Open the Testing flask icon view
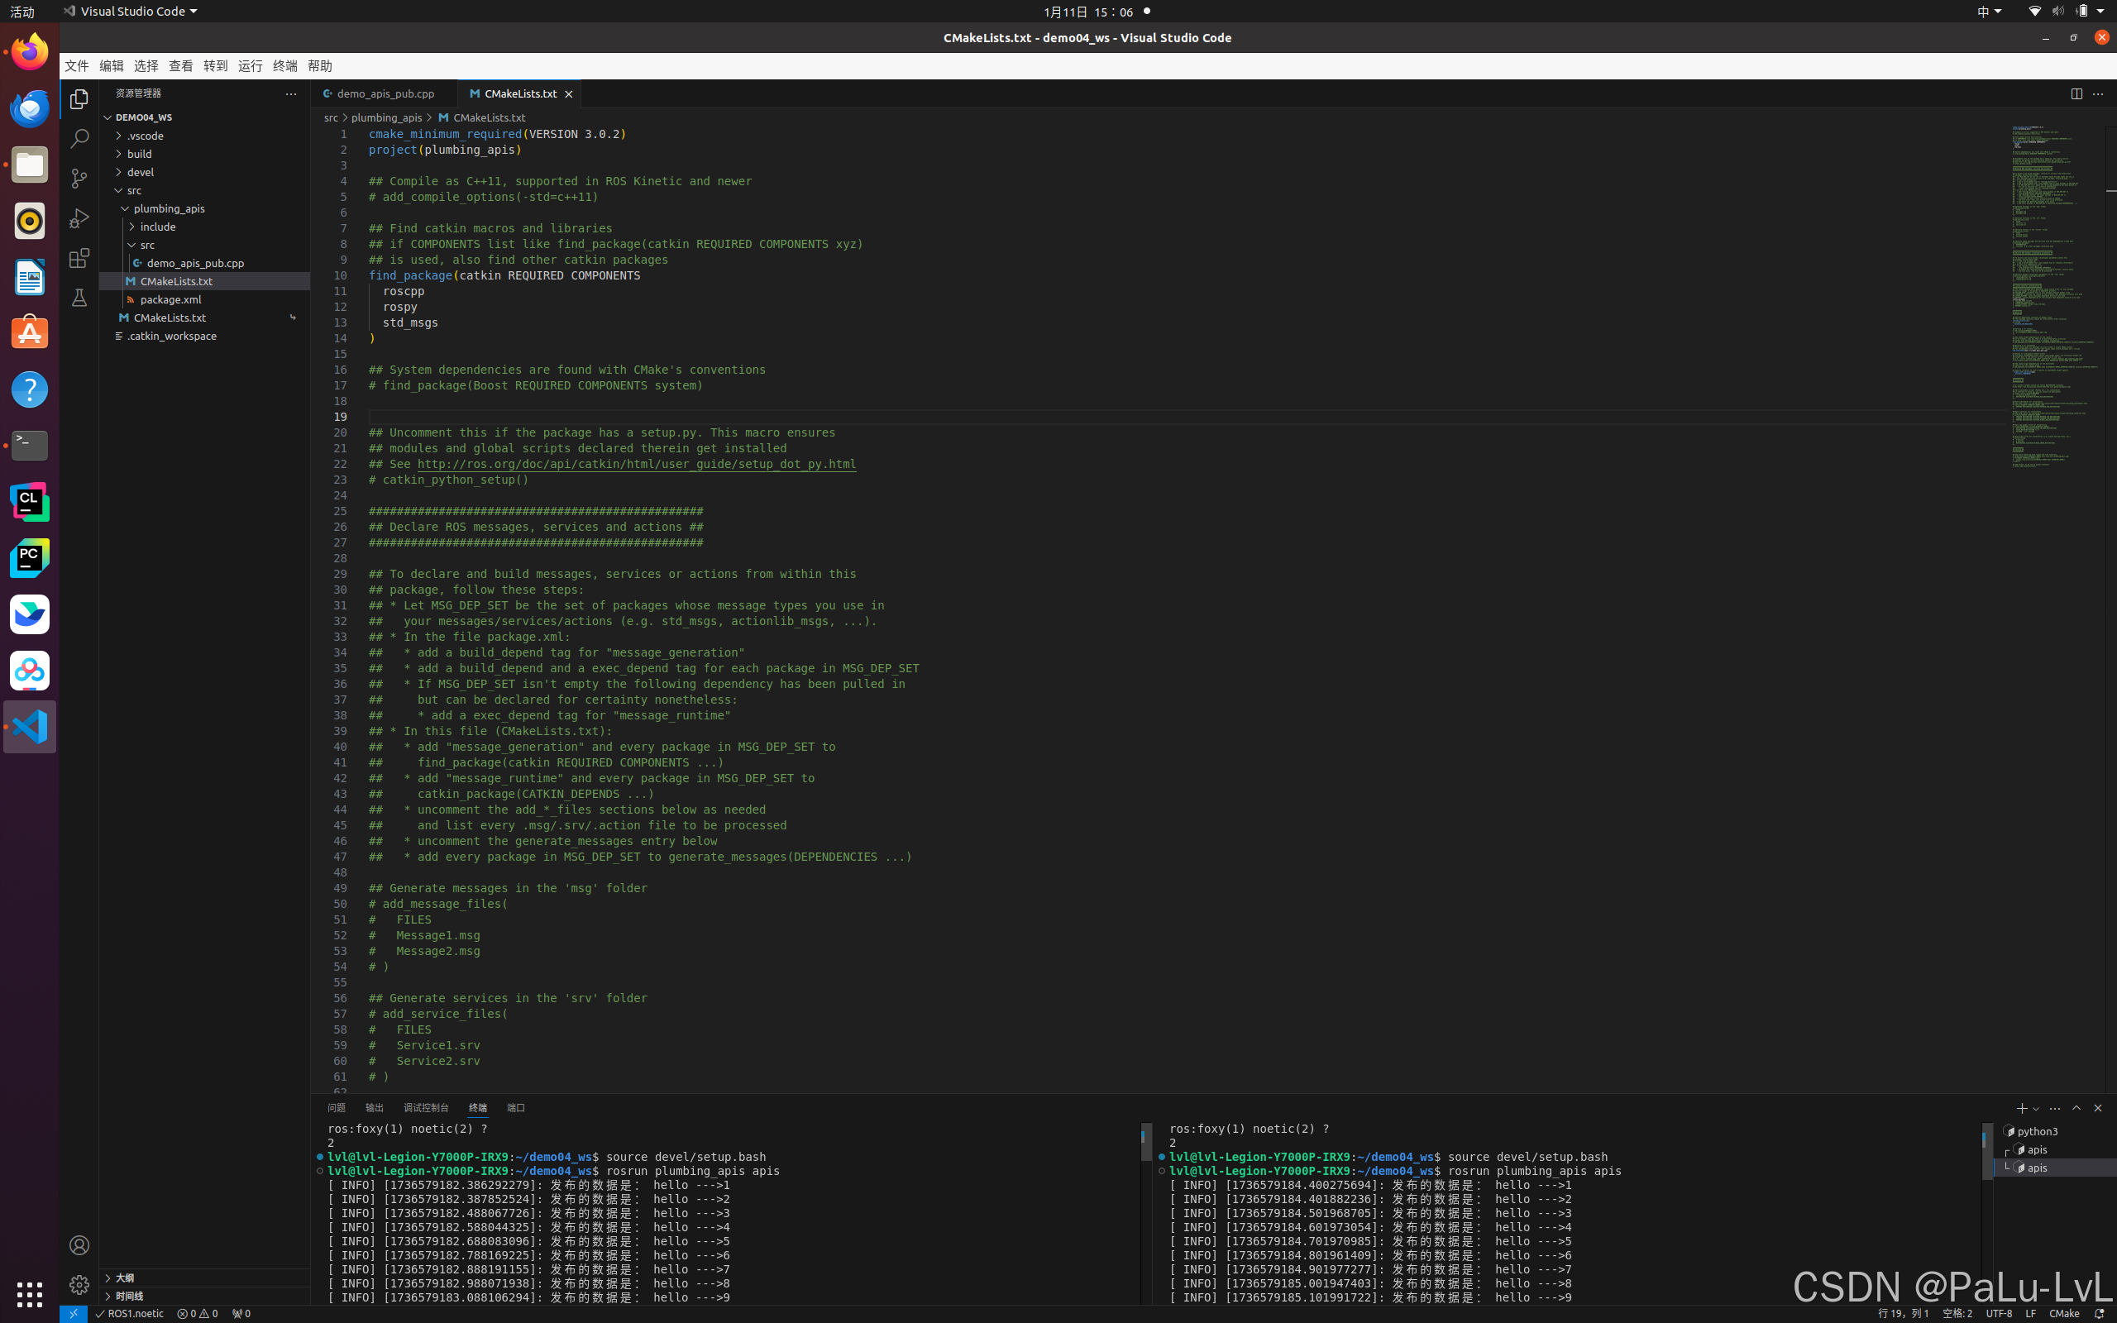The height and width of the screenshot is (1323, 2117). [x=79, y=298]
